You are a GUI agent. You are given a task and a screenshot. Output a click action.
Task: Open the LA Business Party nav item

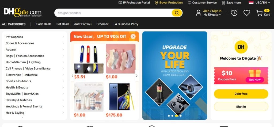(x=126, y=24)
